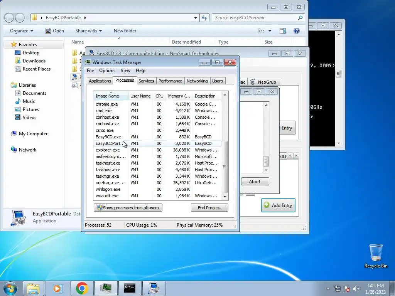
Task: Select the chrome.exe process row
Action: click(x=157, y=104)
